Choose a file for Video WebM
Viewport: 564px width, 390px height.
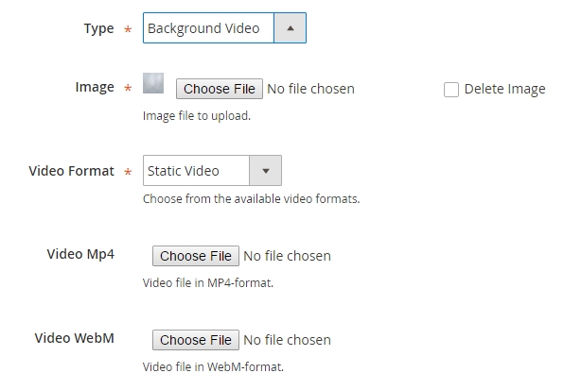[x=196, y=340]
